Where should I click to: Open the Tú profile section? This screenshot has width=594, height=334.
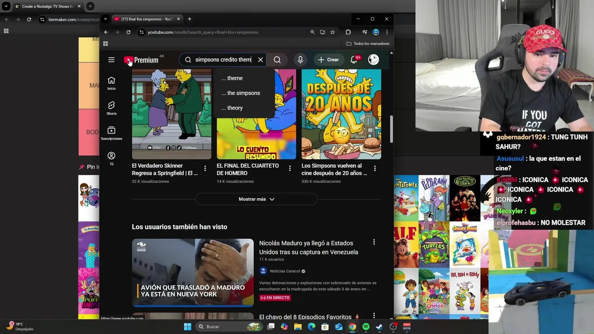[111, 159]
